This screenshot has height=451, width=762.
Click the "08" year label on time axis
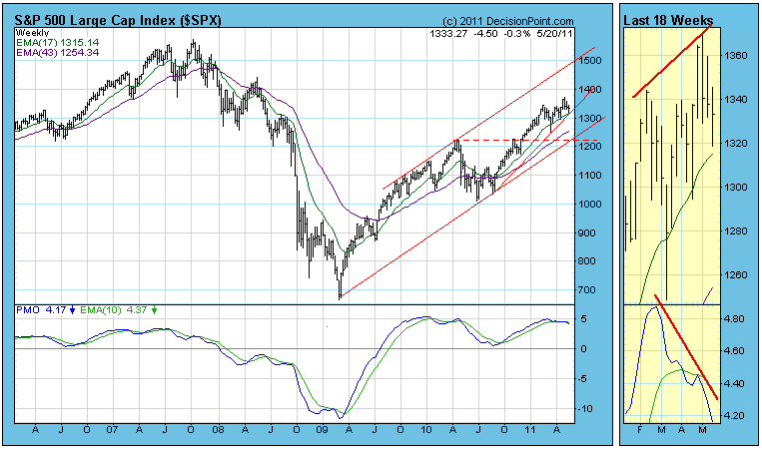218,430
